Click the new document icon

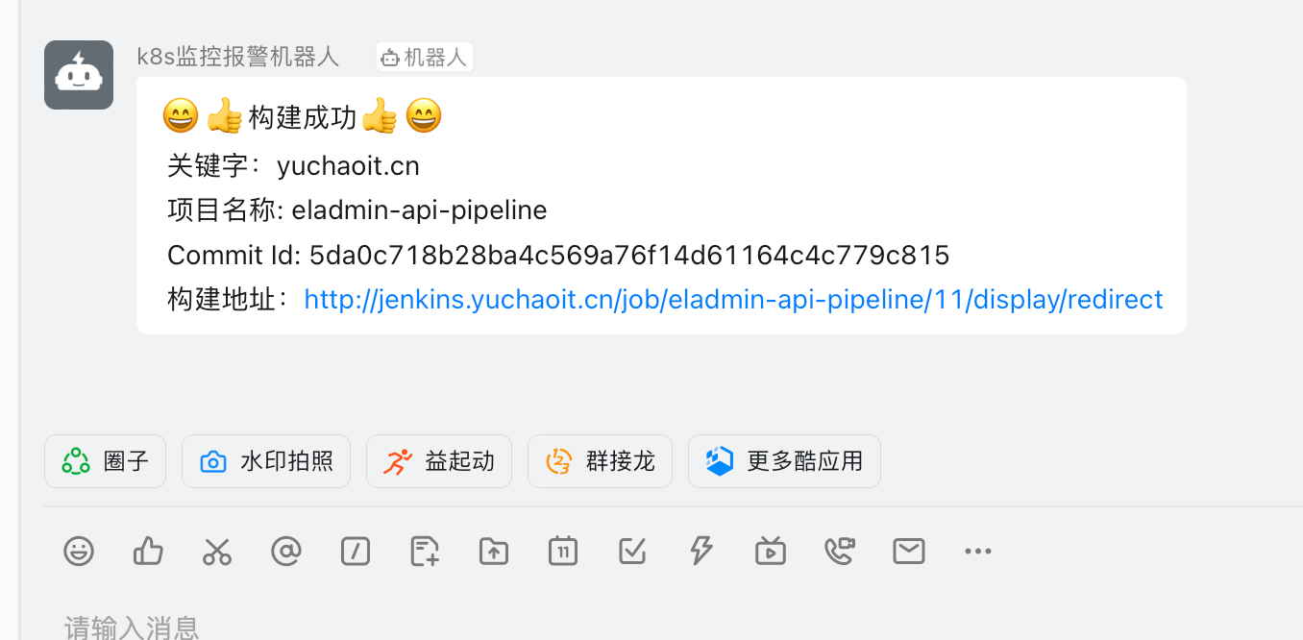coord(425,552)
